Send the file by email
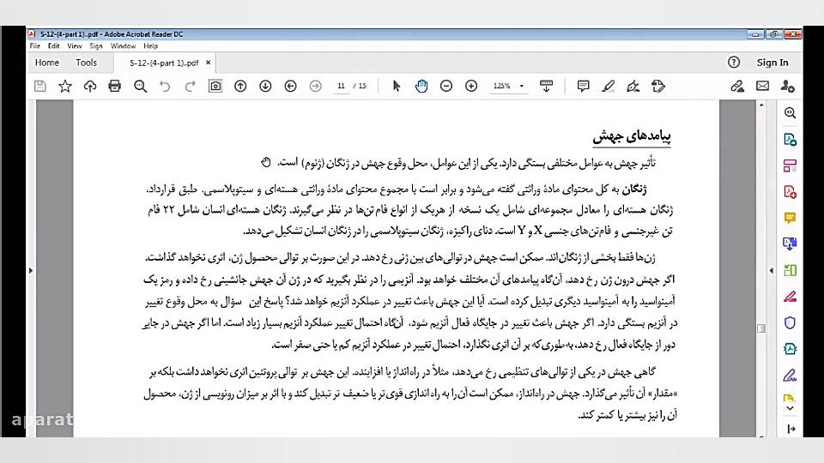The image size is (824, 463). click(x=762, y=86)
